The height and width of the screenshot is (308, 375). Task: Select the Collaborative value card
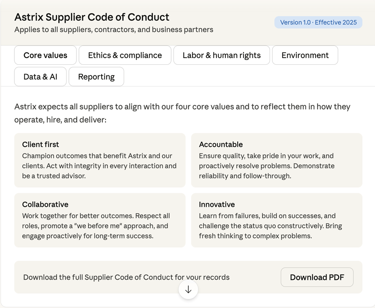99,220
